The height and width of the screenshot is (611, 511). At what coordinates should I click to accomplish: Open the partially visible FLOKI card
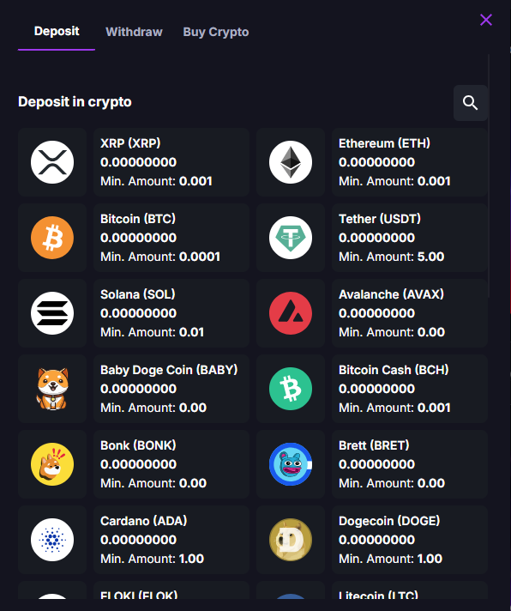(171, 590)
